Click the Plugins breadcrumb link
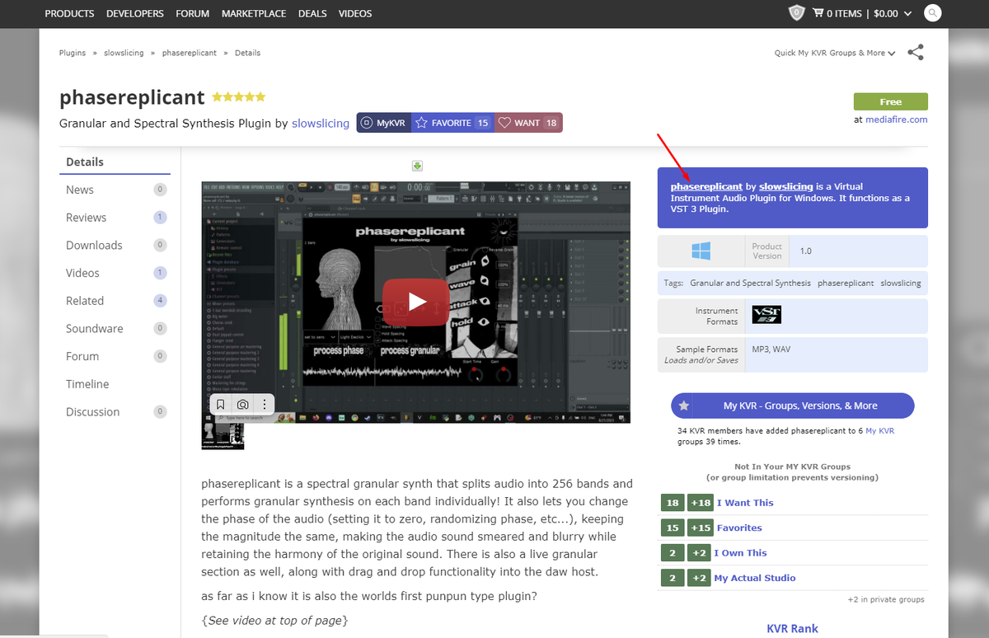Screen dimensions: 989x638 [73, 53]
